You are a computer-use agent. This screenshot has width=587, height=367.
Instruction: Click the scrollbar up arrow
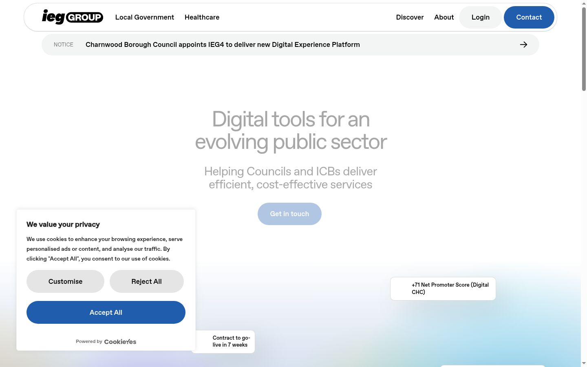tap(584, 3)
